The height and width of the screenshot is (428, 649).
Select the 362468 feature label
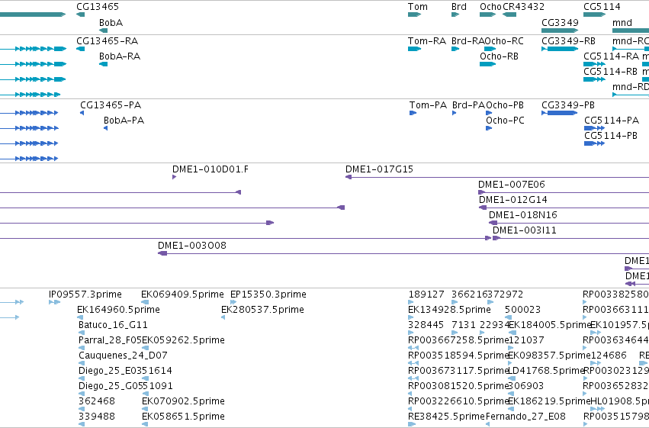[97, 401]
